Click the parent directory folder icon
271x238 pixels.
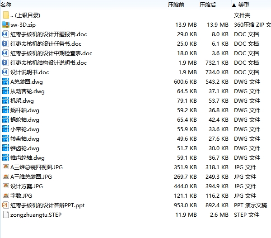[6, 15]
